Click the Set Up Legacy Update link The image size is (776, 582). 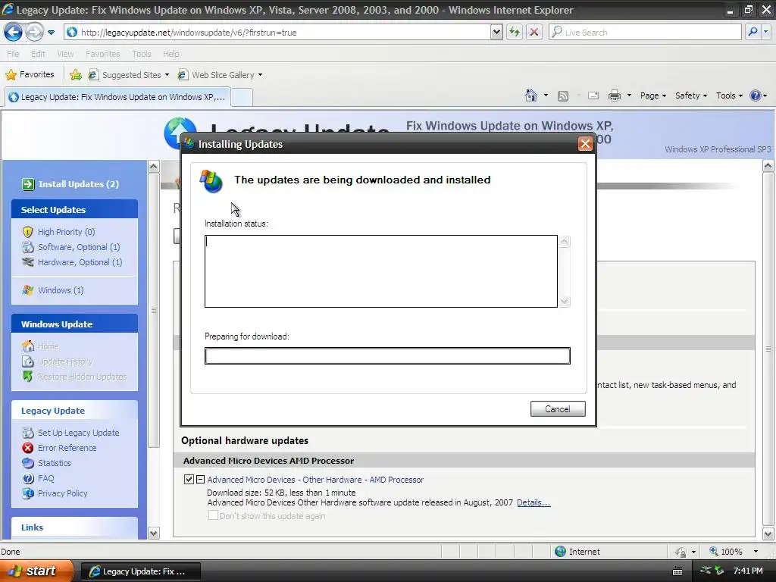pyautogui.click(x=78, y=433)
